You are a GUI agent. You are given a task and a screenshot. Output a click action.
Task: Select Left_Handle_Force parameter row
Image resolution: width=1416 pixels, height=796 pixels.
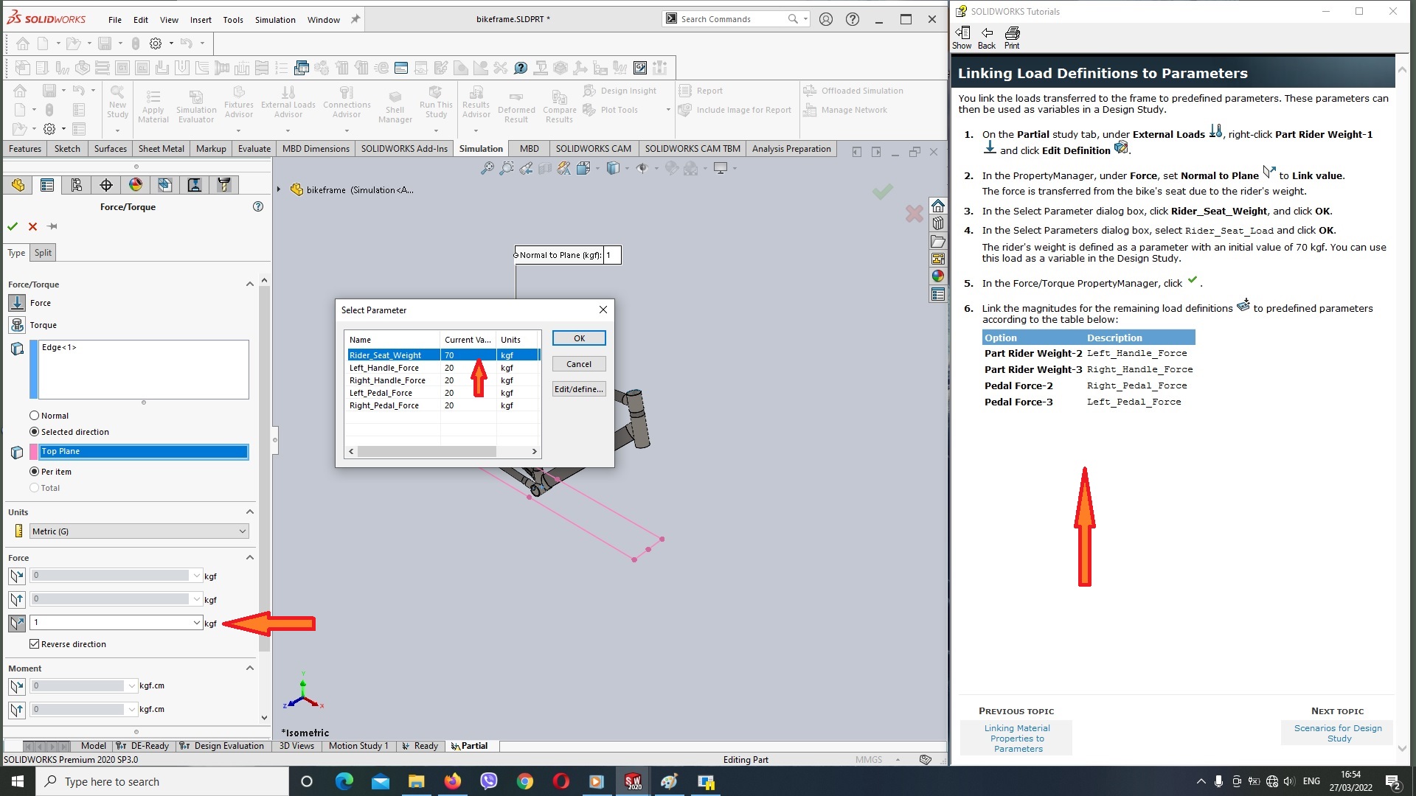point(443,368)
